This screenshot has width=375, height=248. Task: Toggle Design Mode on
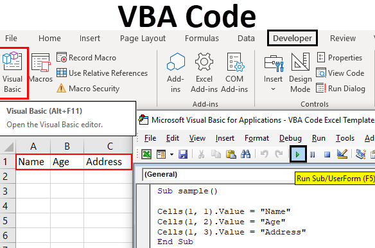(300, 73)
